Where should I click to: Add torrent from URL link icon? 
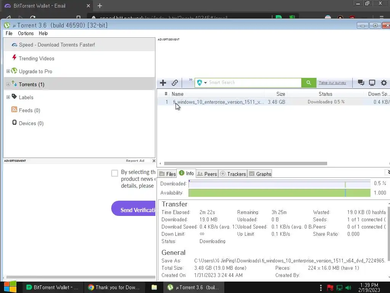(x=175, y=83)
